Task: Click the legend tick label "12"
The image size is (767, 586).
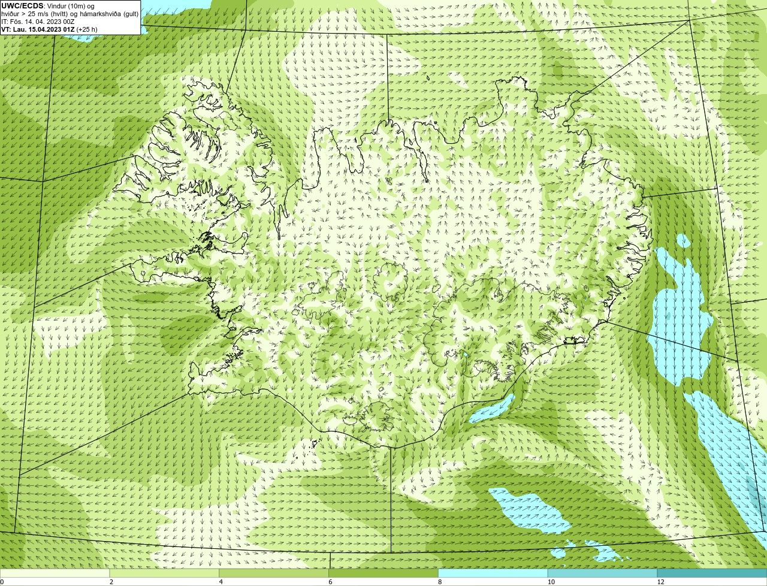Action: tap(660, 582)
